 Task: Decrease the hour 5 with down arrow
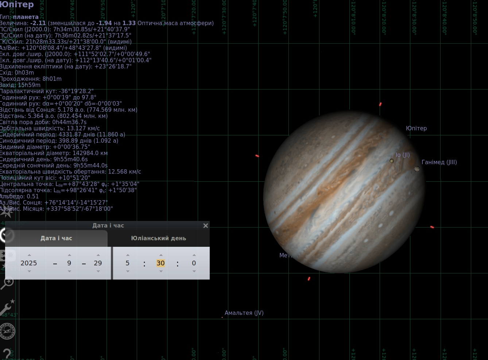[x=128, y=271]
